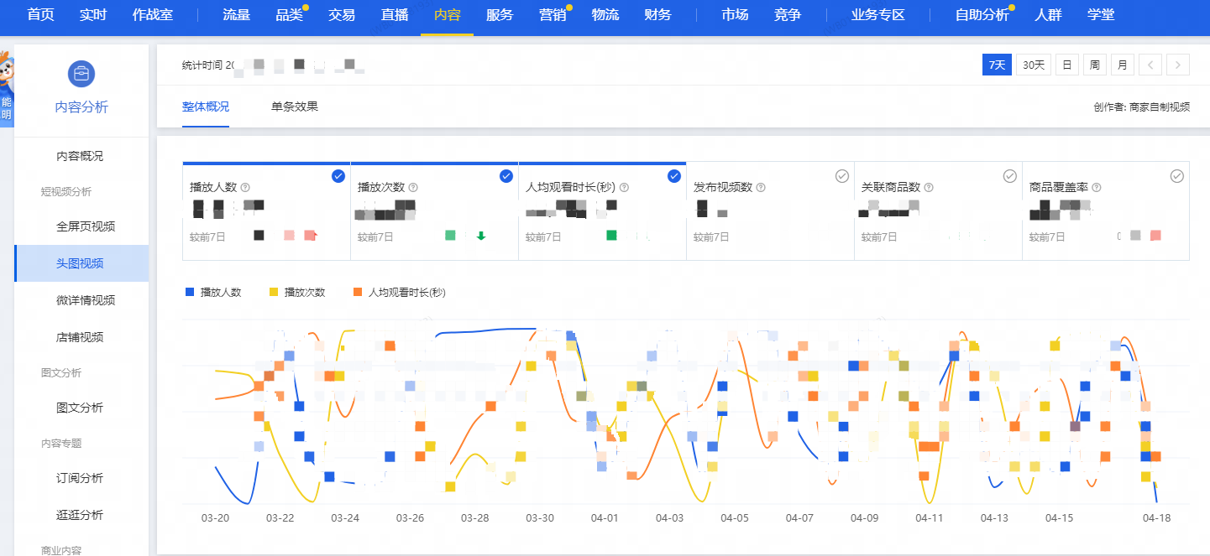Go to next date period arrow
Image resolution: width=1210 pixels, height=556 pixels.
coord(1179,65)
